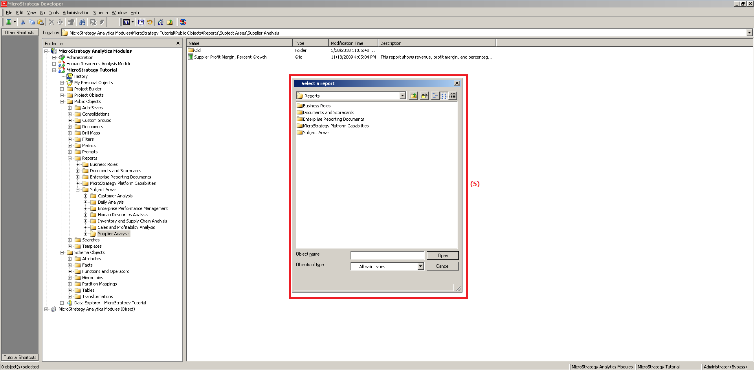Open the Reports folder dropdown in dialog
754x370 pixels.
point(402,96)
